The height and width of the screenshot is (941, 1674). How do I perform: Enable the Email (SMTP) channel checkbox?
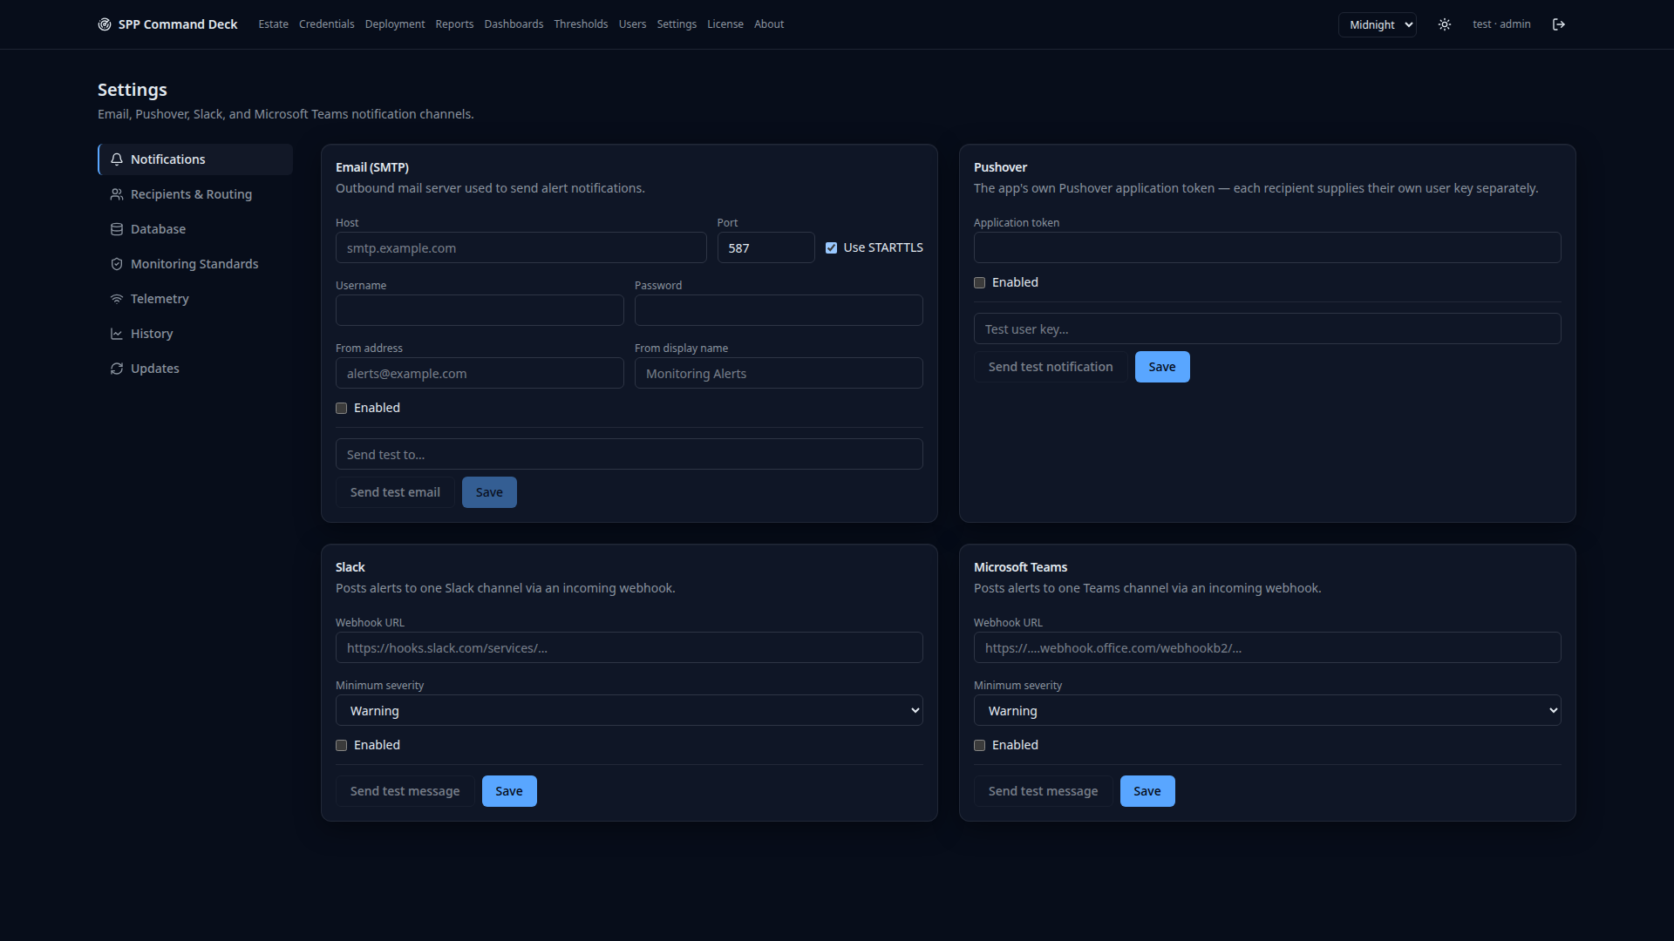342,408
